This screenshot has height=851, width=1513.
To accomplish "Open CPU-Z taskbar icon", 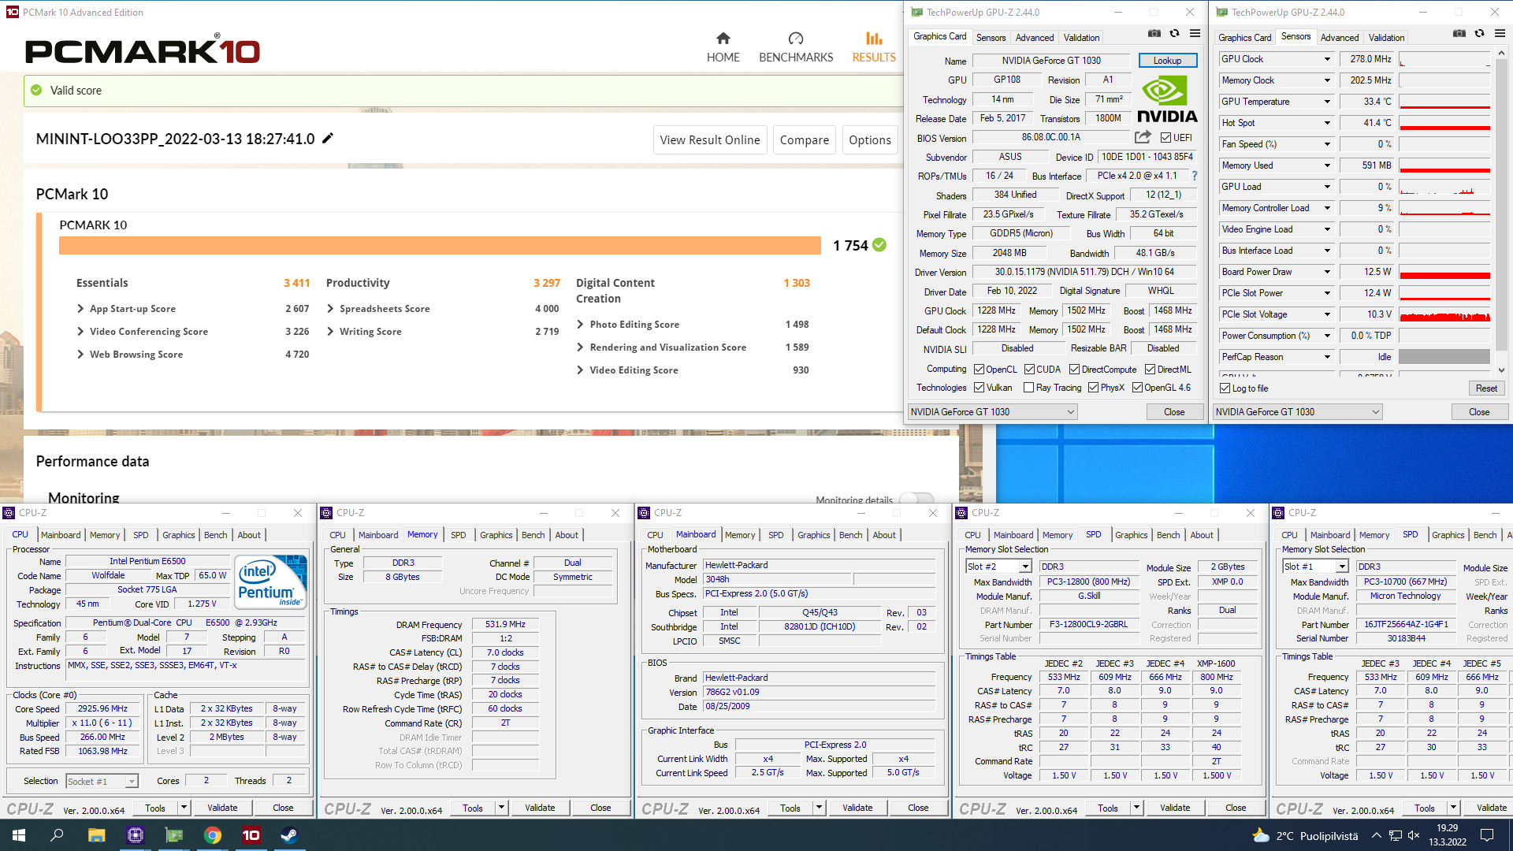I will (x=135, y=835).
